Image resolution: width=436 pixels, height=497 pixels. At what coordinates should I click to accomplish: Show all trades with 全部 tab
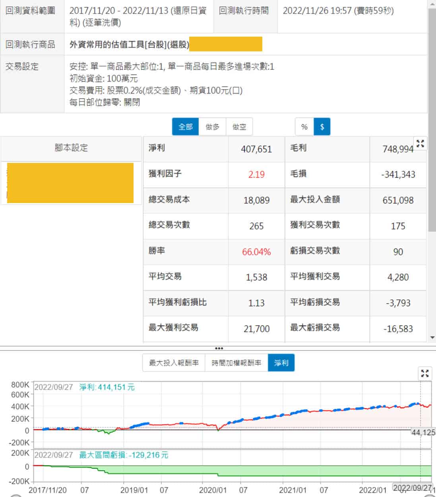click(x=185, y=127)
